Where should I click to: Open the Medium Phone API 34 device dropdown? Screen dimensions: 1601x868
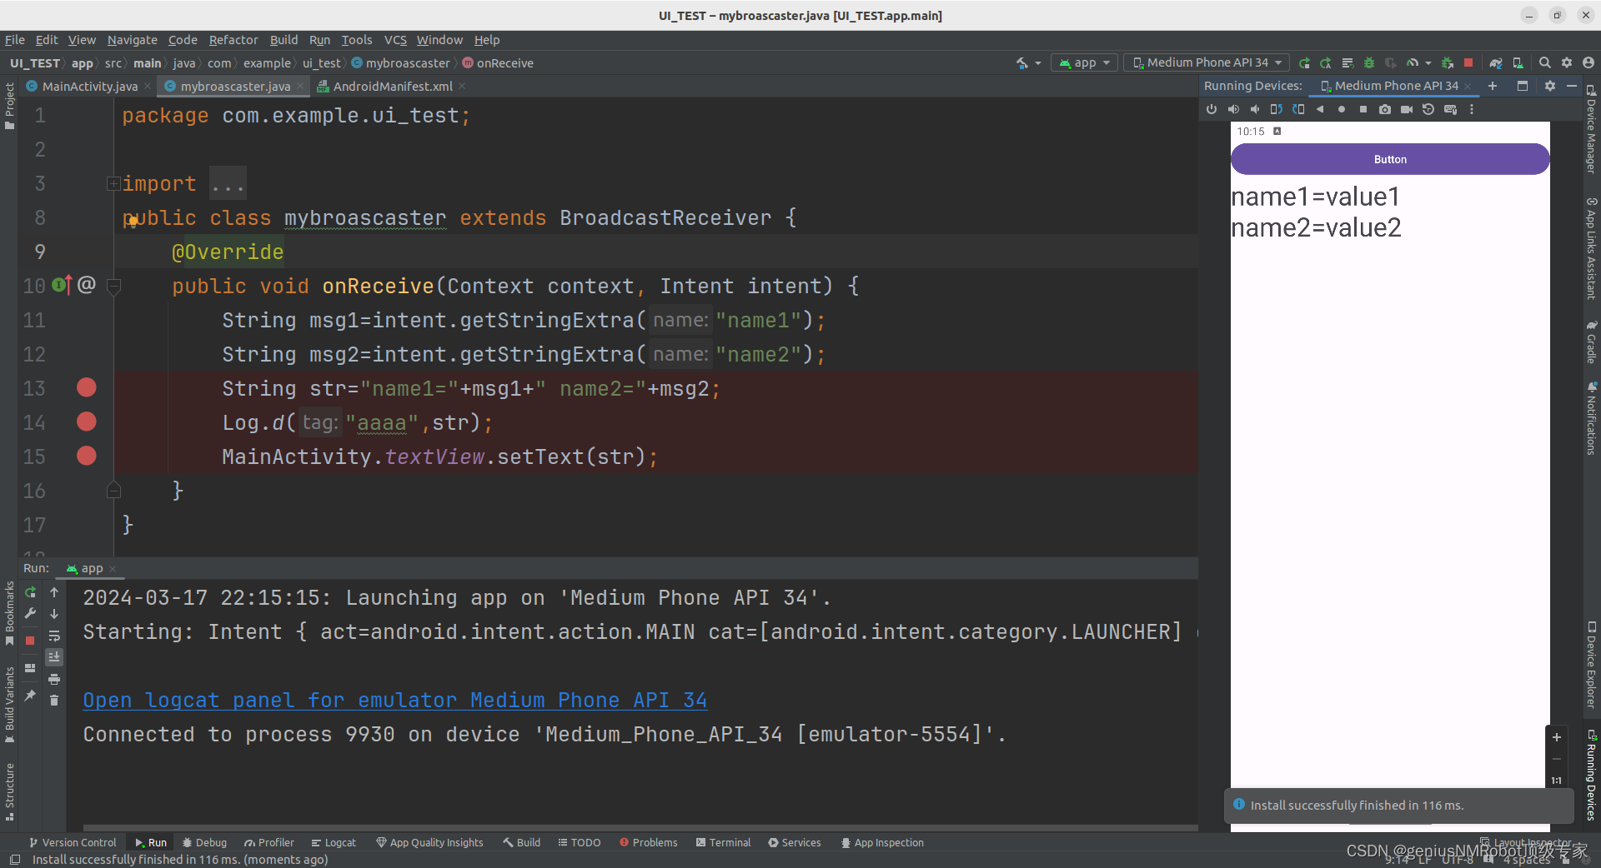1206,63
